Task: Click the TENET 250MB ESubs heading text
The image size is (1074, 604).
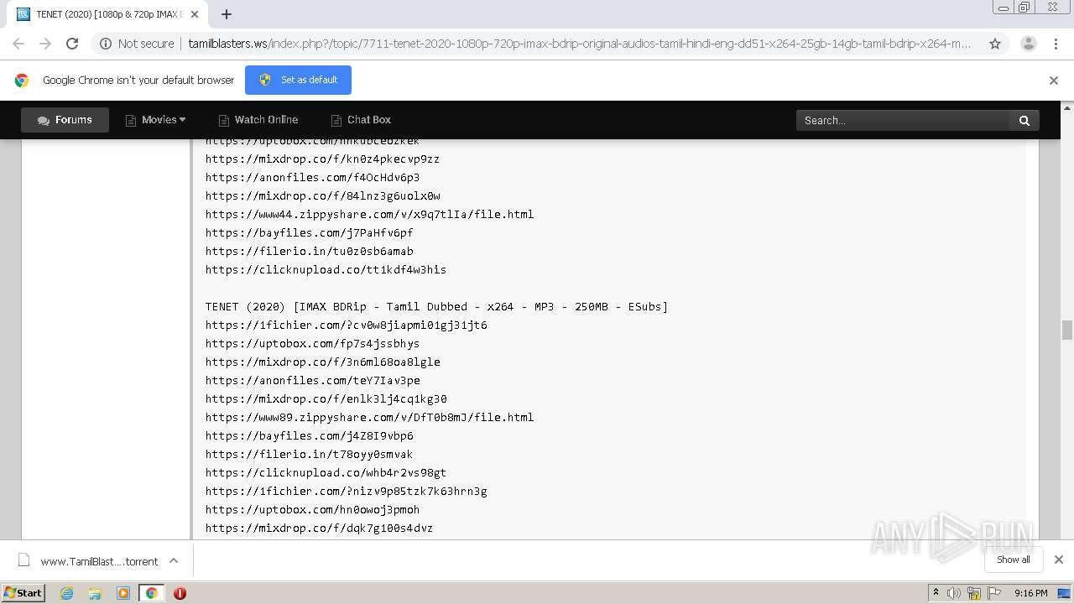Action: 436,306
